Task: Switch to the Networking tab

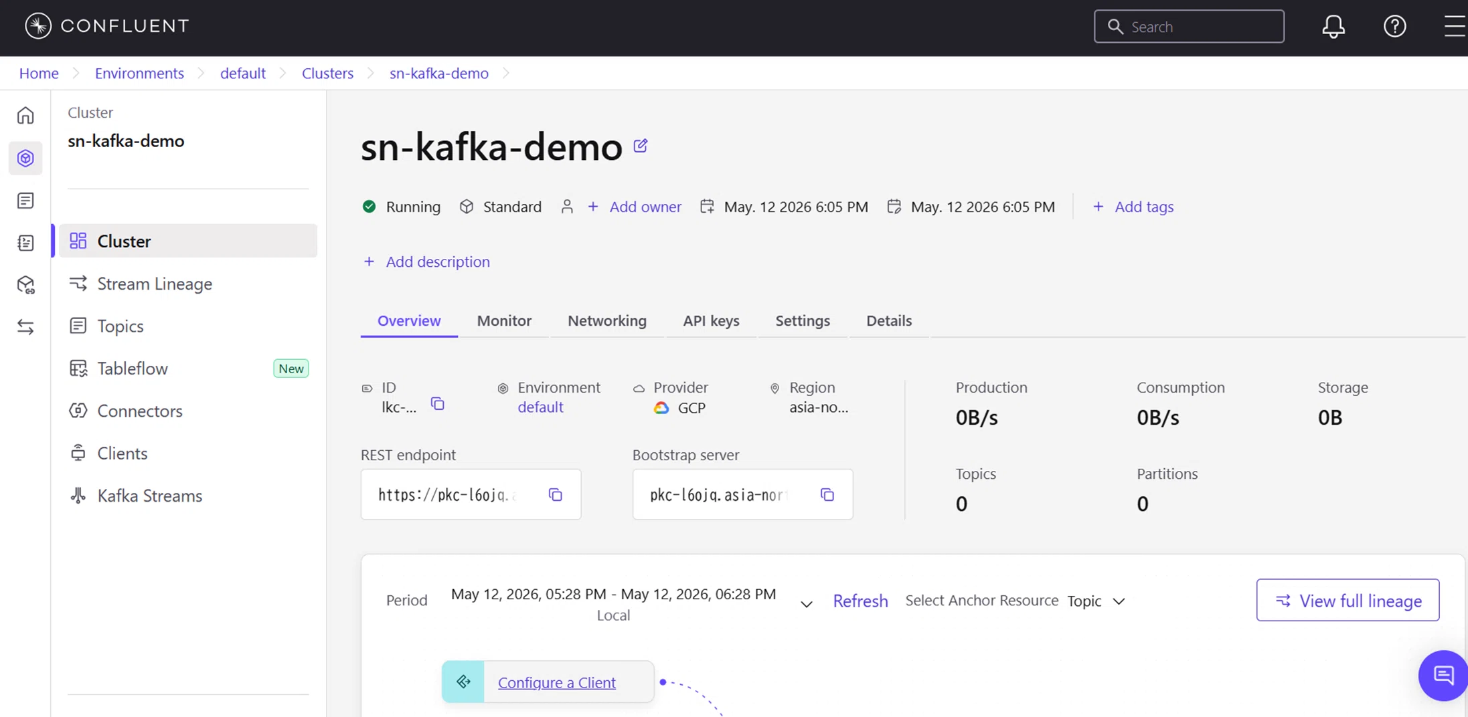Action: [607, 320]
